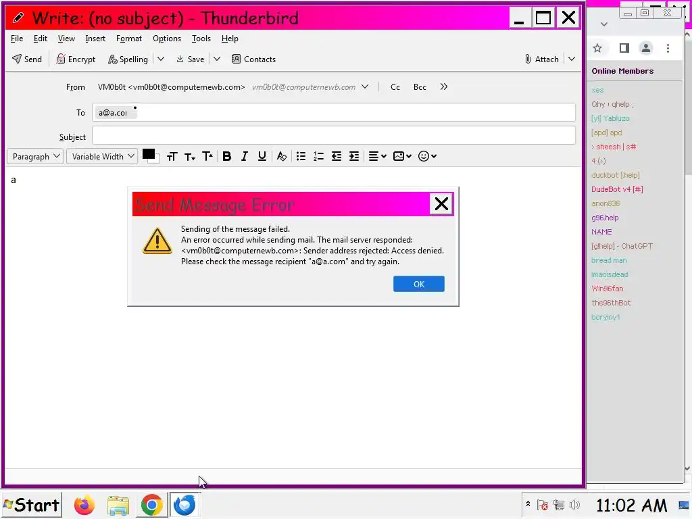Open file explorer from the taskbar

click(x=118, y=505)
